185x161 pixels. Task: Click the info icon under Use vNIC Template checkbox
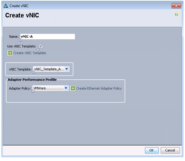coord(38,50)
